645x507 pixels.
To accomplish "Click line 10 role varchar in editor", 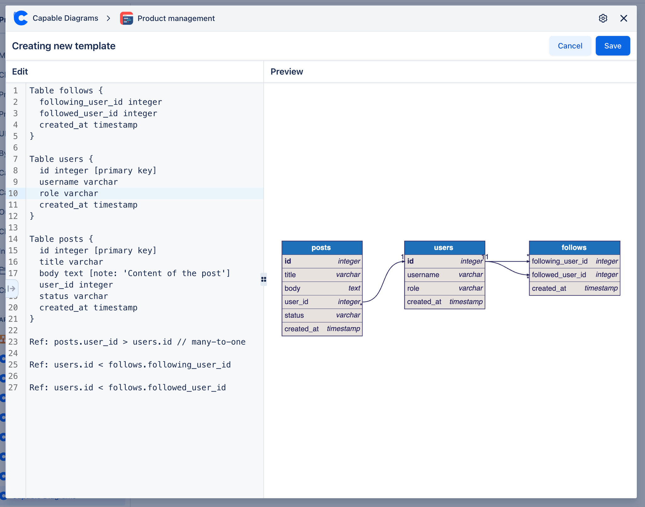I will tap(69, 193).
